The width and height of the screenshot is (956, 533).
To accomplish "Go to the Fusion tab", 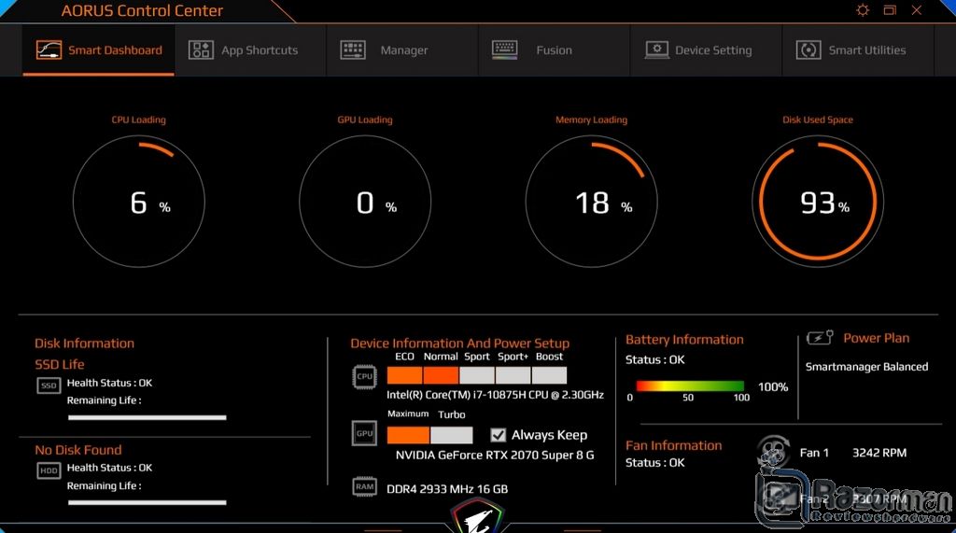I will coord(554,50).
